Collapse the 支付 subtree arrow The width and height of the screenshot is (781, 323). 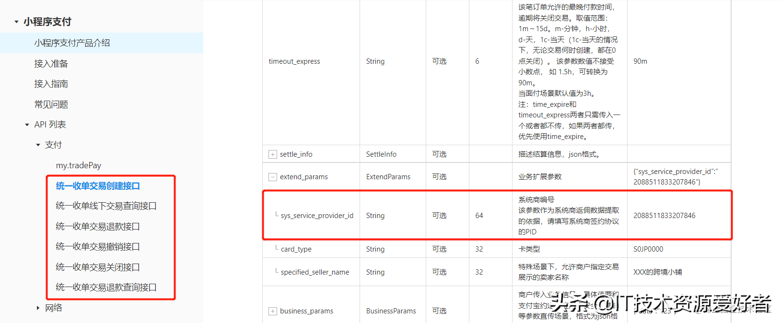click(x=38, y=145)
